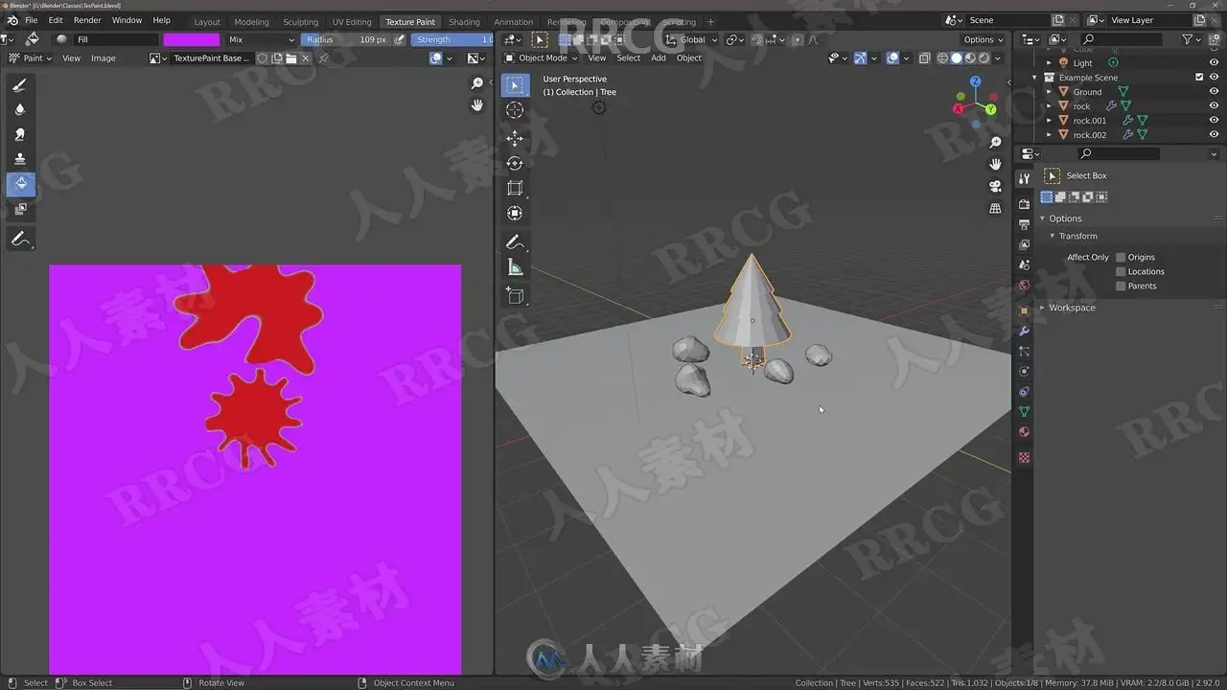1227x690 pixels.
Task: Enable Affect Only Parents checkbox
Action: pyautogui.click(x=1121, y=286)
